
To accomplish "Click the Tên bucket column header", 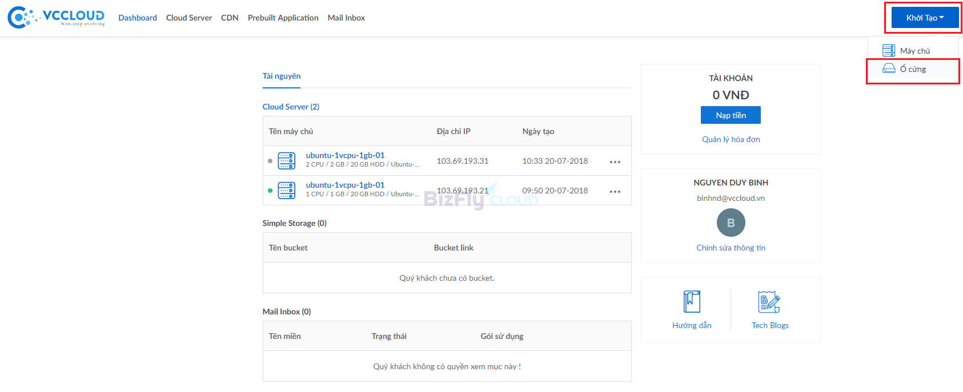I will (x=288, y=248).
